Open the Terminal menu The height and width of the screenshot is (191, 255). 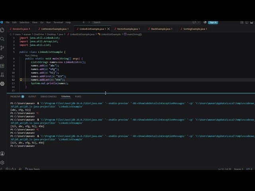point(58,22)
